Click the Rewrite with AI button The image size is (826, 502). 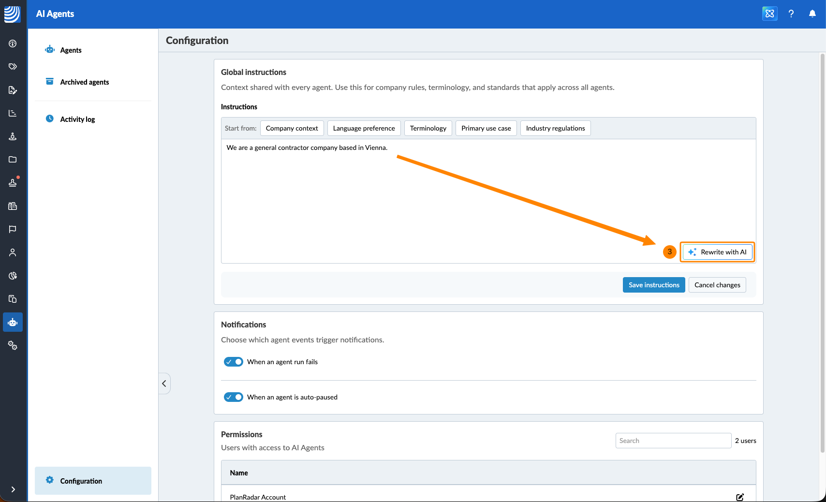[x=718, y=252]
